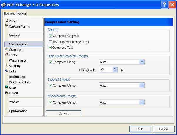The height and width of the screenshot is (135, 177).
Task: Click the Security key icon
Action: point(6,65)
